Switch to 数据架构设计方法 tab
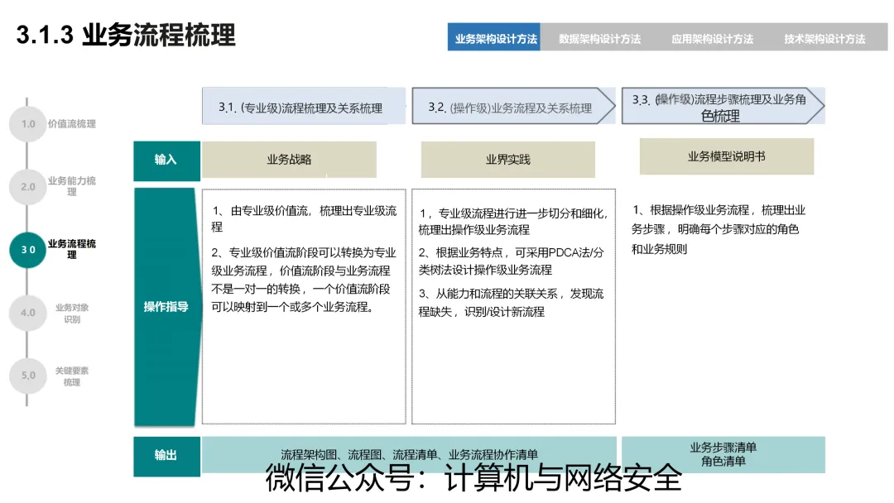894x503 pixels. (599, 38)
